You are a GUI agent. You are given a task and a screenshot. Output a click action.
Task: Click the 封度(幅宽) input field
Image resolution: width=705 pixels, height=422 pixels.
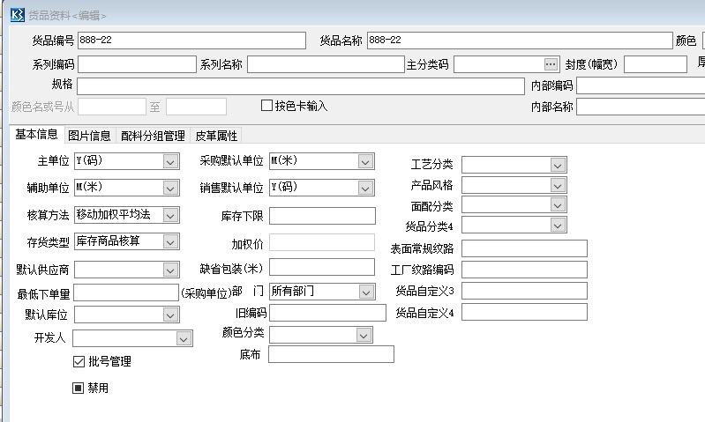click(x=656, y=64)
